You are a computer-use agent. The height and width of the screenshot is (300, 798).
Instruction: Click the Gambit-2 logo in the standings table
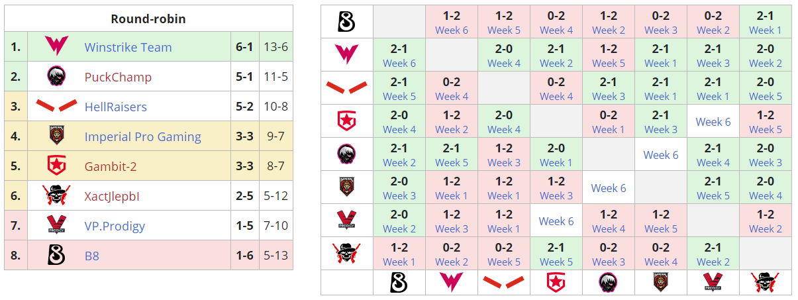(x=56, y=166)
